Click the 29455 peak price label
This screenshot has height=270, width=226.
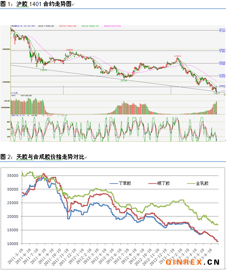[x=70, y=50]
